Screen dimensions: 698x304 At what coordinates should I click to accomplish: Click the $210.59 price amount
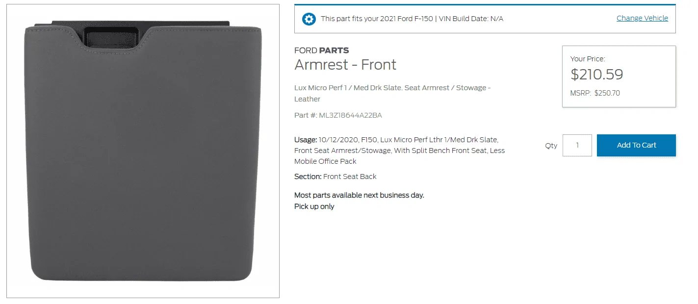[x=596, y=75]
